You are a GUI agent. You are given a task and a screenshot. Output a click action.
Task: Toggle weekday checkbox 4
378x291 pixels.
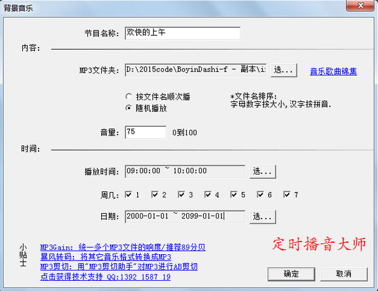[x=208, y=195]
